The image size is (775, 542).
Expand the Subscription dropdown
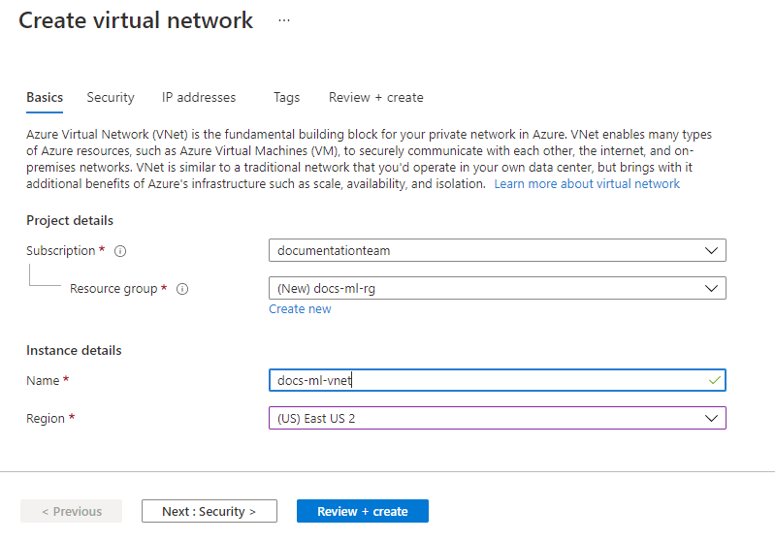coord(497,251)
